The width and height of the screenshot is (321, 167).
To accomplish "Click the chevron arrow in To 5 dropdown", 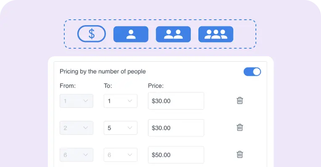I will pos(130,128).
